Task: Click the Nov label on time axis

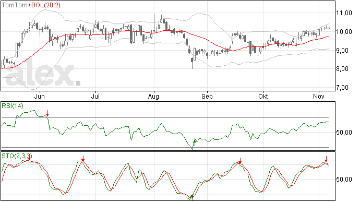Action: [x=319, y=96]
